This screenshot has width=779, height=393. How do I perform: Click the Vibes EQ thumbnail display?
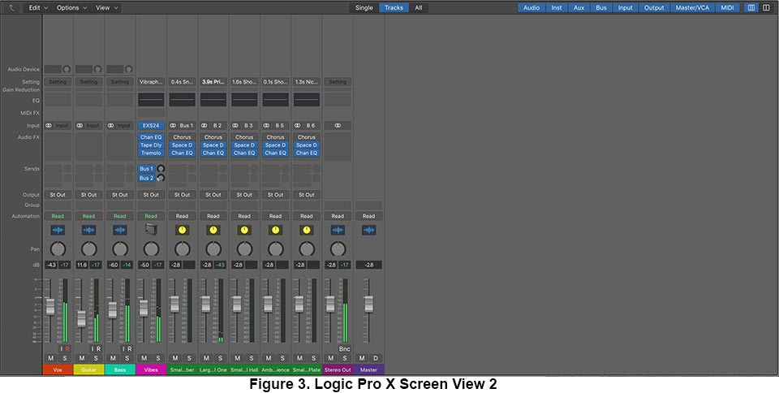pyautogui.click(x=151, y=99)
